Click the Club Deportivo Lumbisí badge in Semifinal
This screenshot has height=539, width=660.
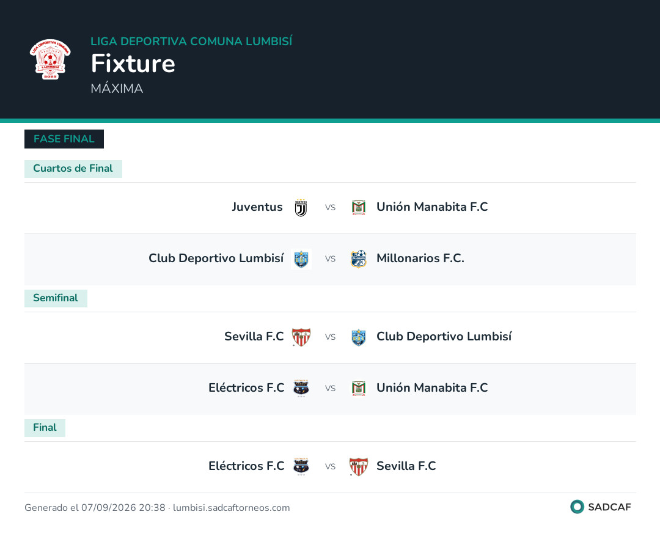(x=359, y=337)
